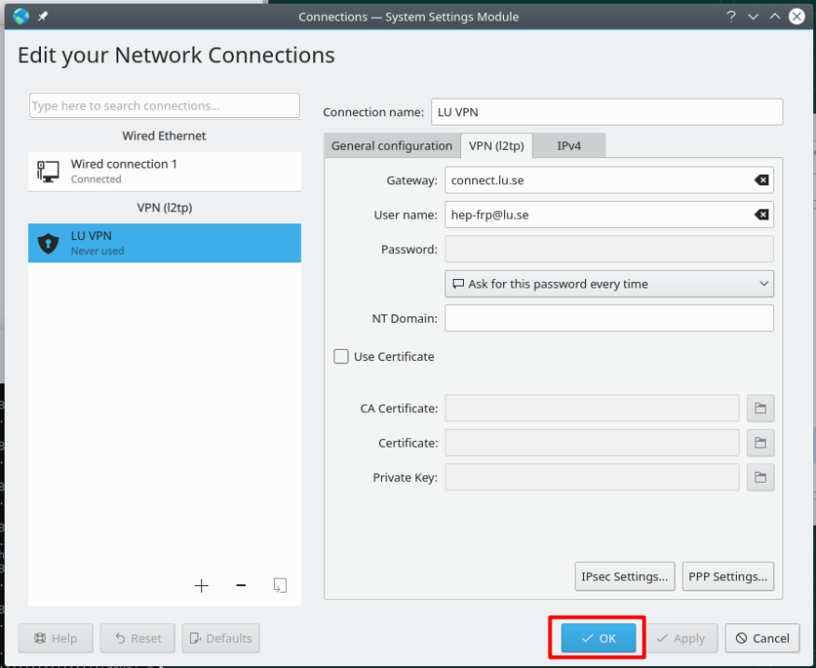Maximize the window with up chevron

pos(775,17)
